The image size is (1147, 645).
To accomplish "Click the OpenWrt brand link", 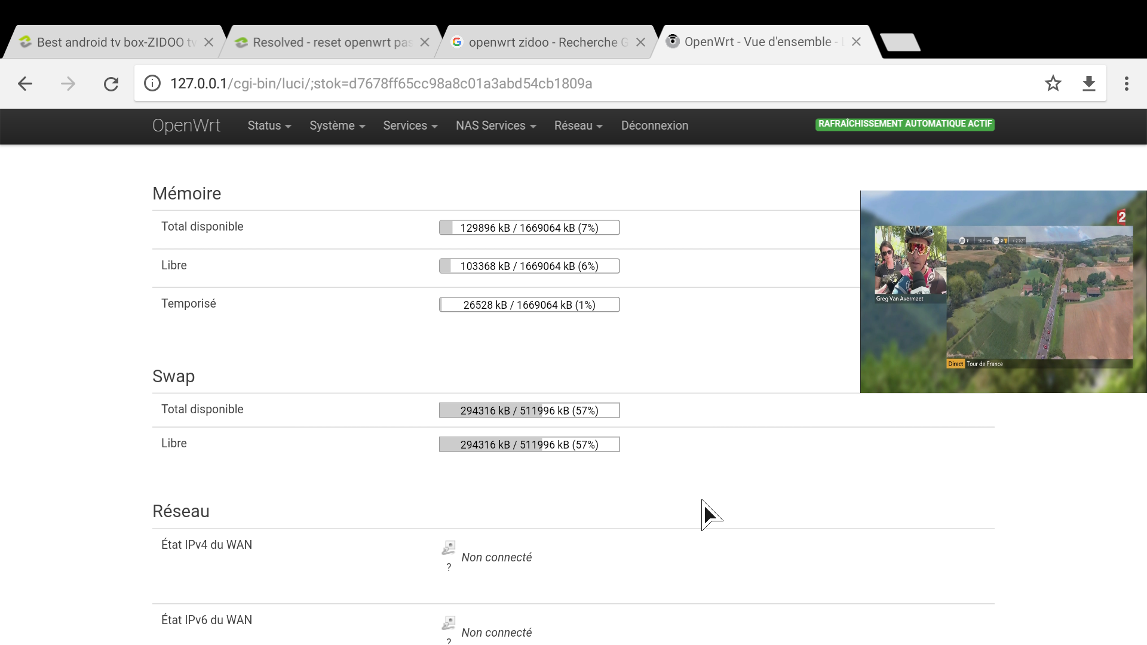I will coord(186,126).
